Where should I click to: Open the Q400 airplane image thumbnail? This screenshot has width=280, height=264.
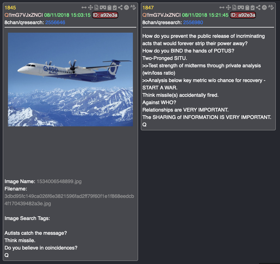(70, 79)
